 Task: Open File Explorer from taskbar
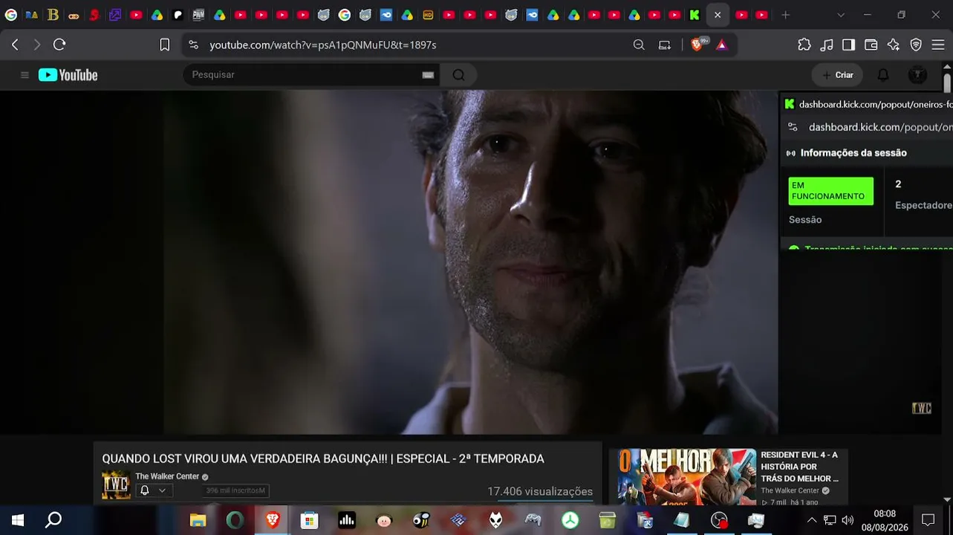point(198,520)
